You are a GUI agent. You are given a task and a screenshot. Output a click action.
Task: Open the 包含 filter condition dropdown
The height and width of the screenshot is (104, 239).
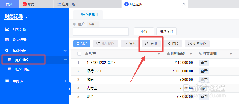(x=93, y=24)
